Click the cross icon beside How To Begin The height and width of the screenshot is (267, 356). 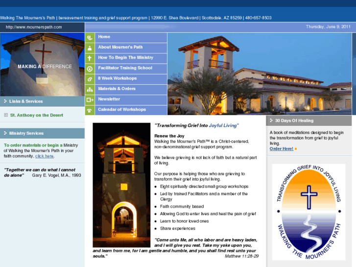pos(90,58)
